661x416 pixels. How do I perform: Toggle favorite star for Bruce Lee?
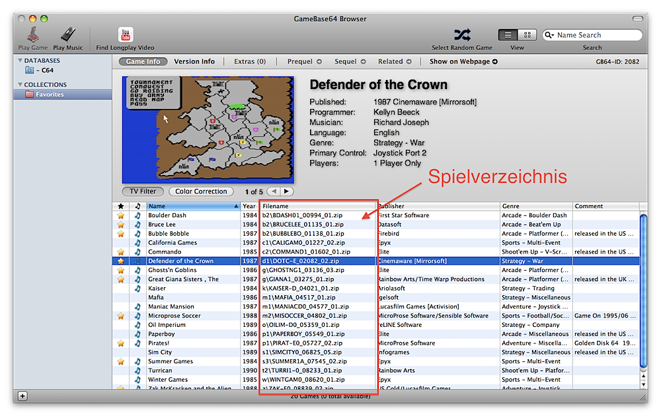click(121, 225)
